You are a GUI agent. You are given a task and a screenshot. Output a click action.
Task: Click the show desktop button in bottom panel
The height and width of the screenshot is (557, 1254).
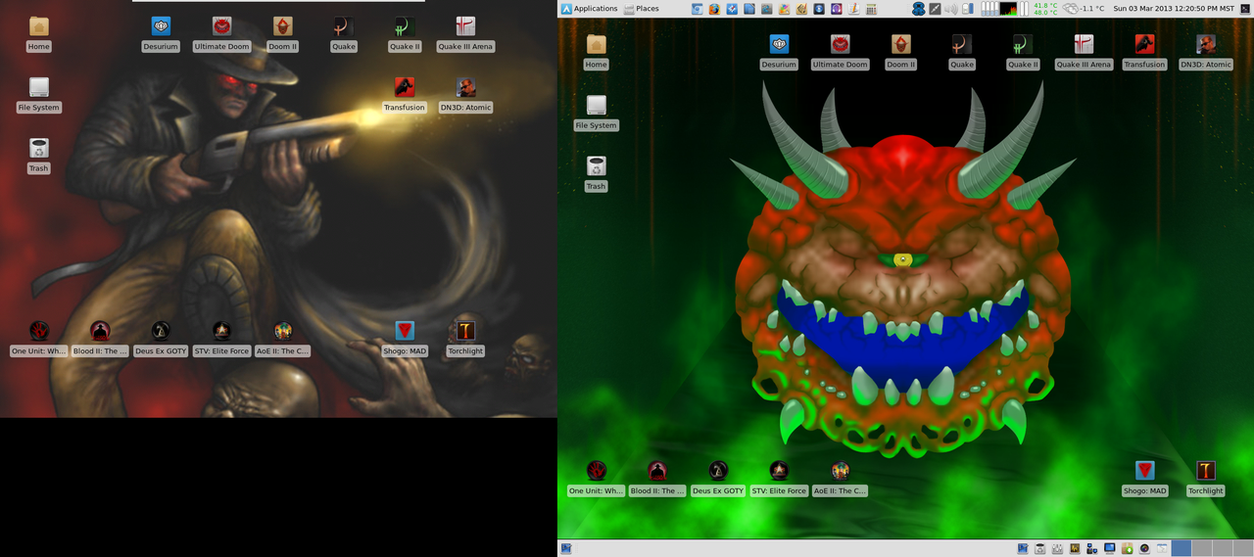pyautogui.click(x=566, y=548)
